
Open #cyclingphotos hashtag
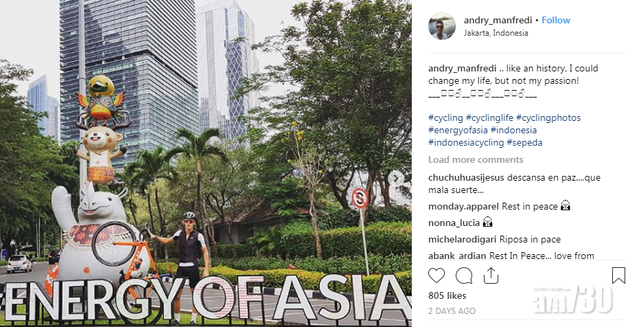pos(548,118)
